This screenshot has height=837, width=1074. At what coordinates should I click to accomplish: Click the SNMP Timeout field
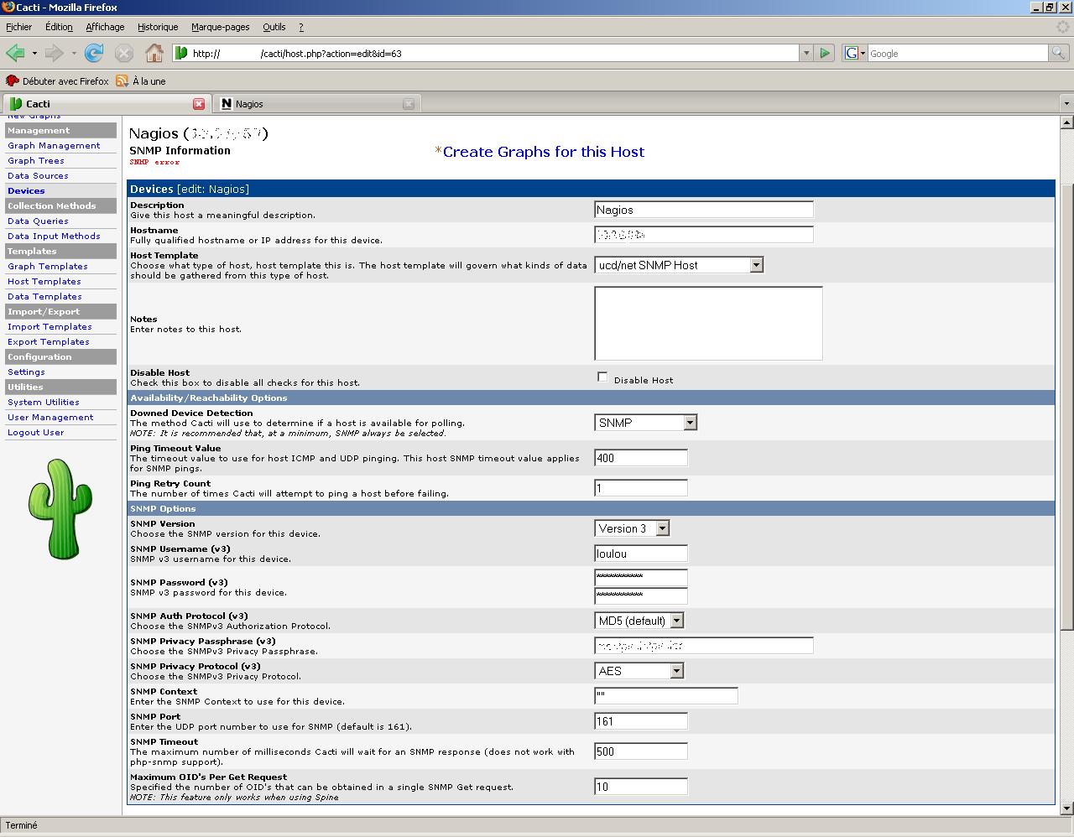click(641, 751)
